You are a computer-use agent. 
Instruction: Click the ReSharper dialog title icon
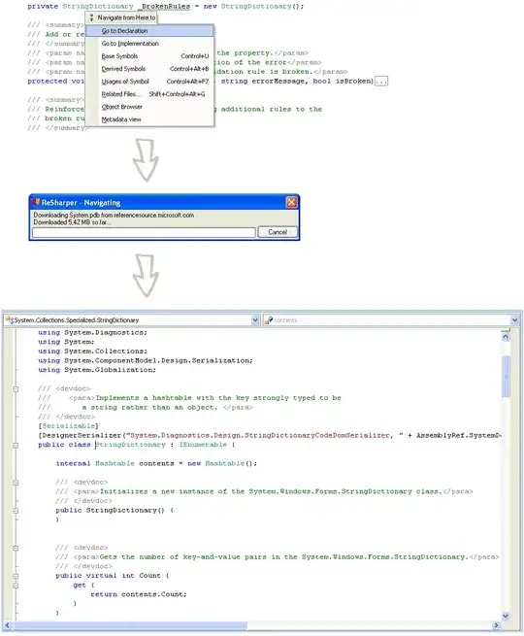click(x=37, y=202)
